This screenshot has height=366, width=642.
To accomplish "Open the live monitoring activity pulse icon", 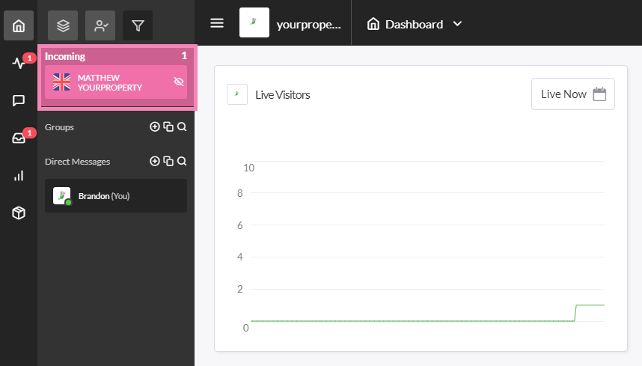I will (19, 63).
